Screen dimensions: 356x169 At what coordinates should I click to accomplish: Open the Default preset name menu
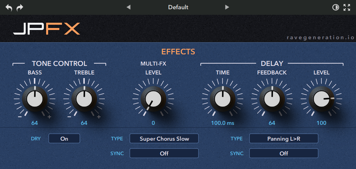click(x=178, y=7)
